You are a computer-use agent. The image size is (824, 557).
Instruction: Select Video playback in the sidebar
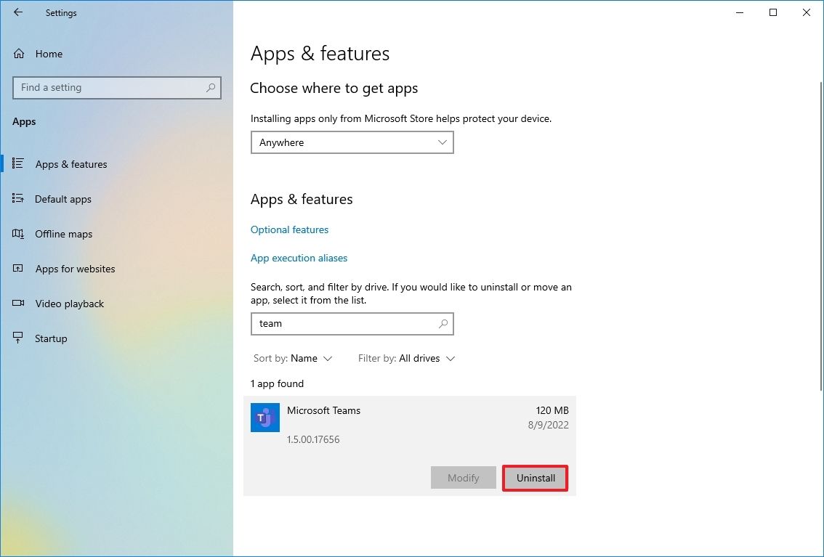pos(70,304)
